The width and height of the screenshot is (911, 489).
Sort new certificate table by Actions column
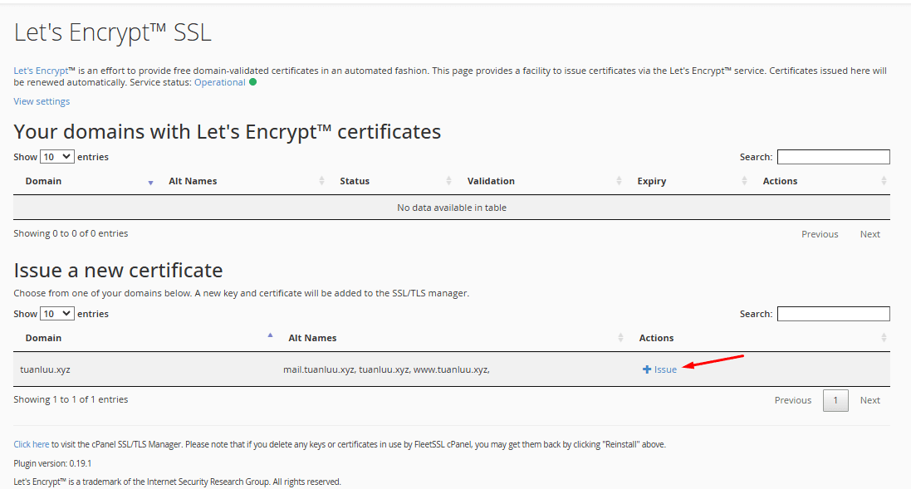pos(657,338)
